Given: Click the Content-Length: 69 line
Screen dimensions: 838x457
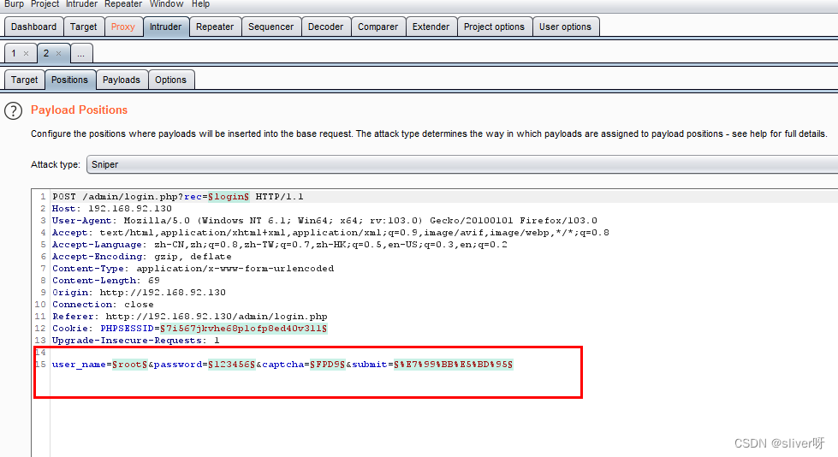Looking at the screenshot, I should [x=106, y=280].
